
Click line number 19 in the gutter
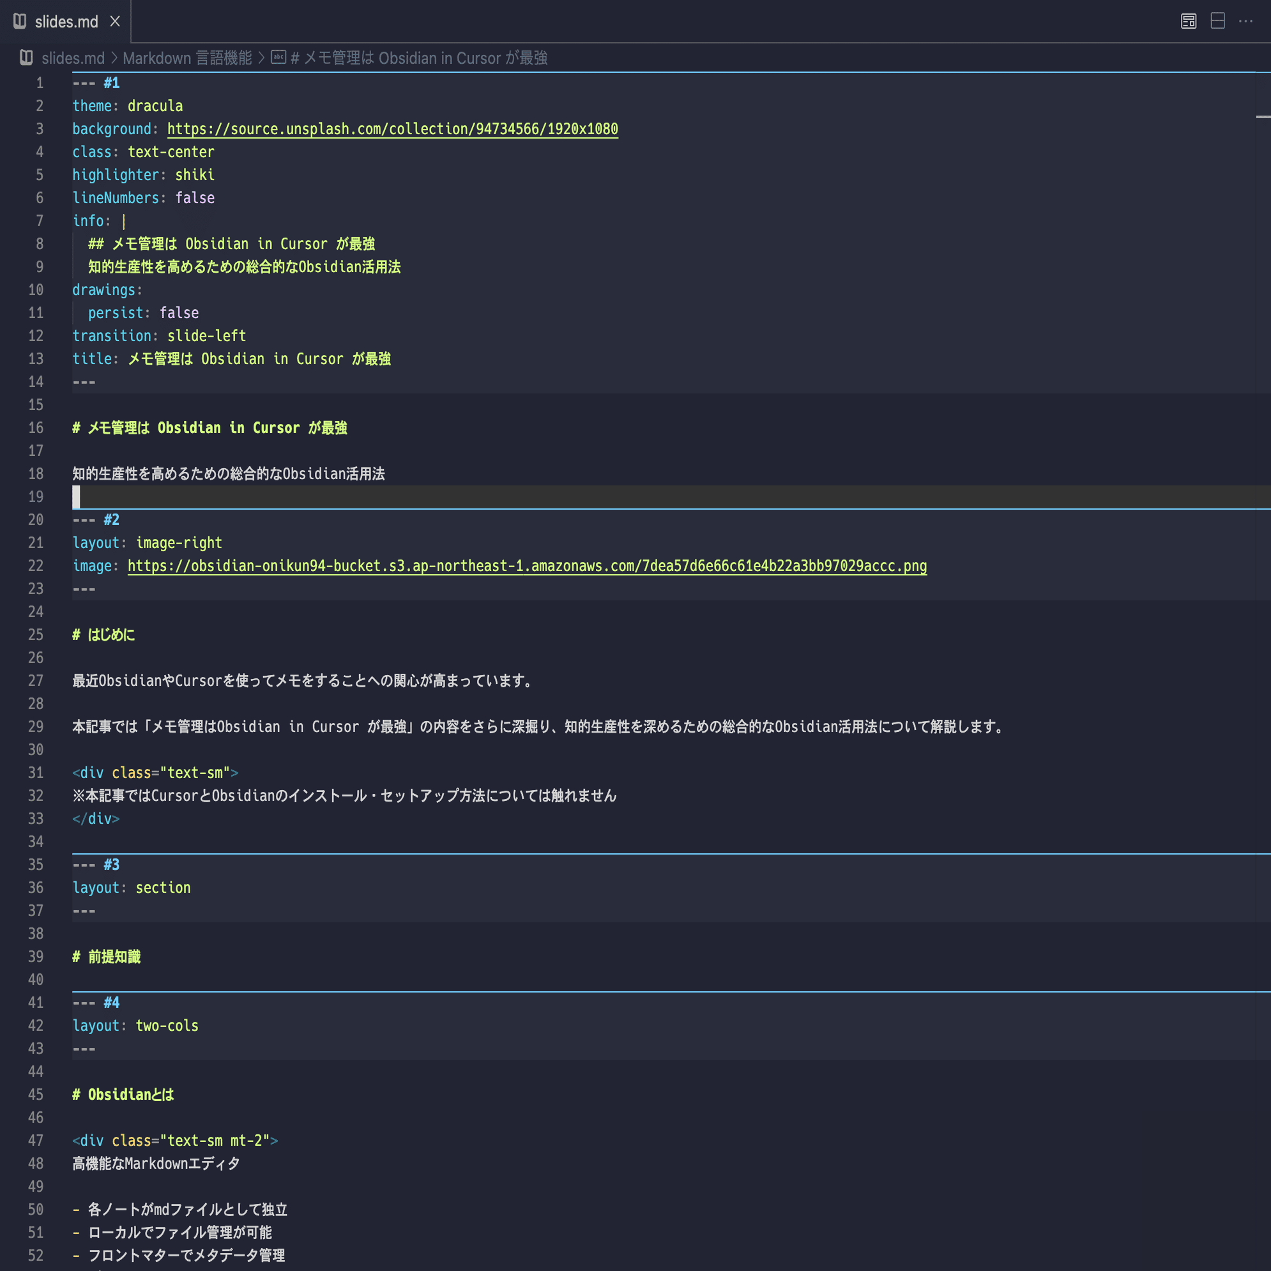[36, 497]
